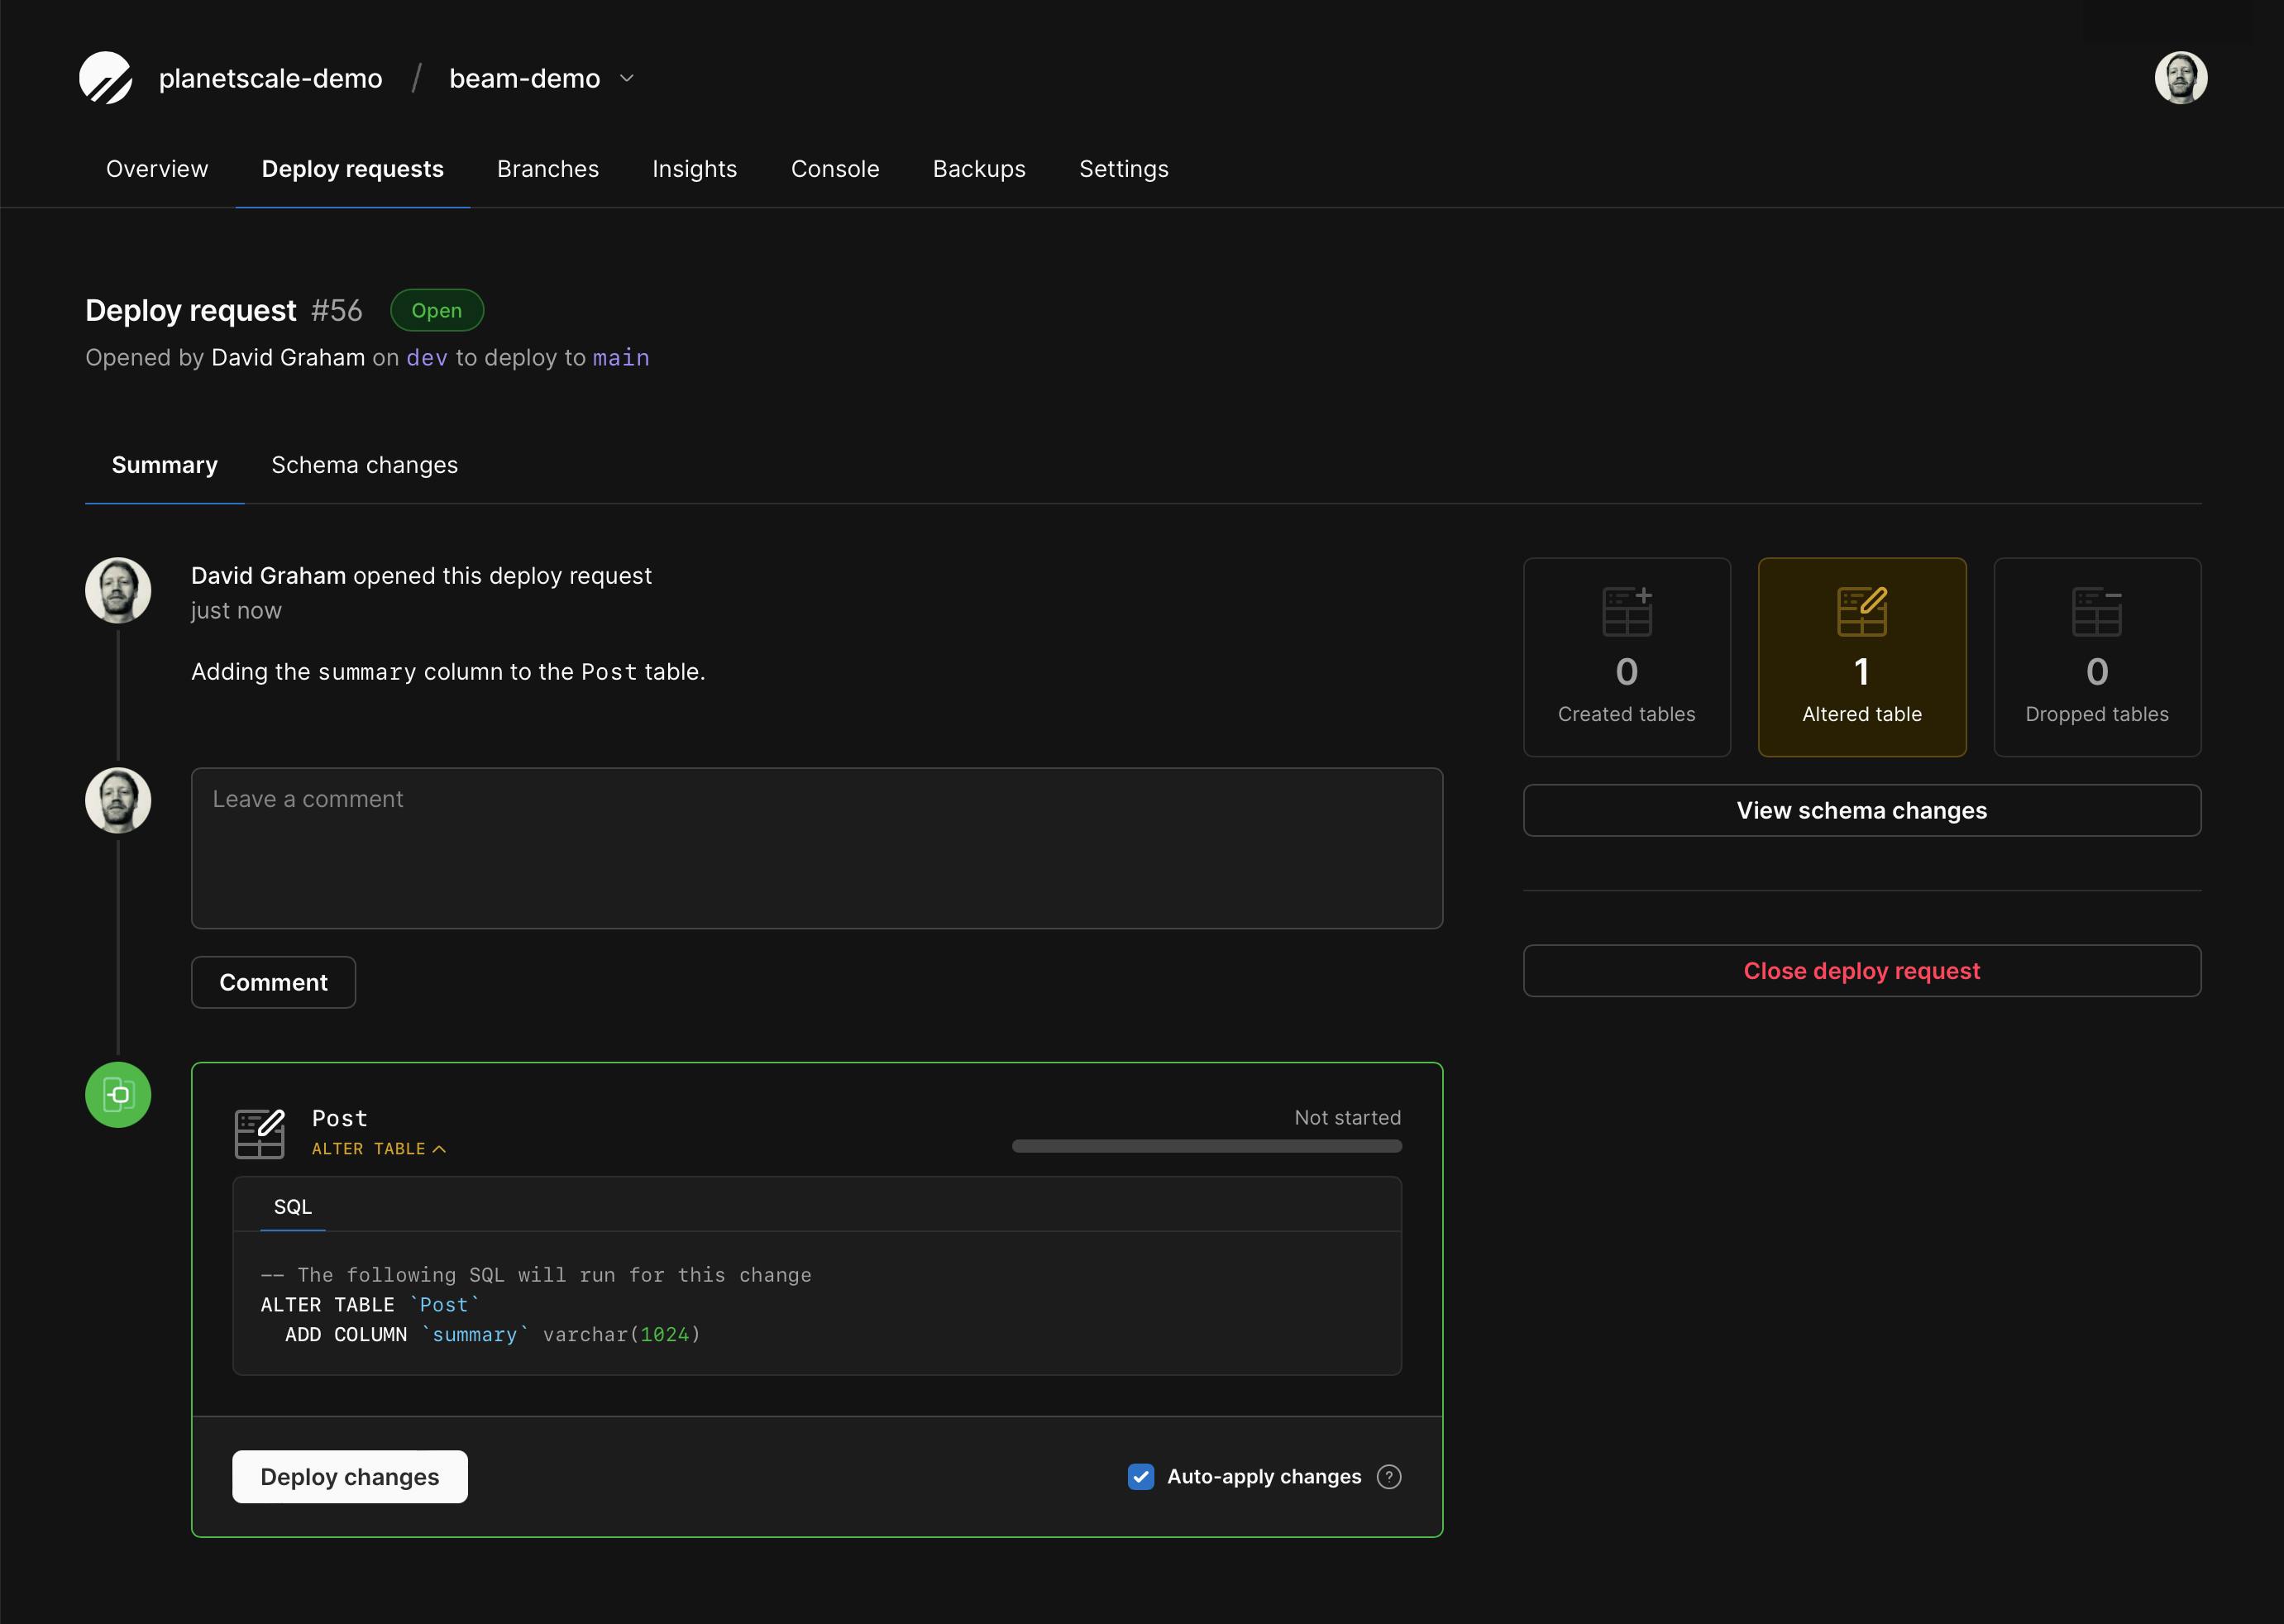Click the Auto-apply changes help question icon
Screen dimensions: 2284x1624
1388,1477
